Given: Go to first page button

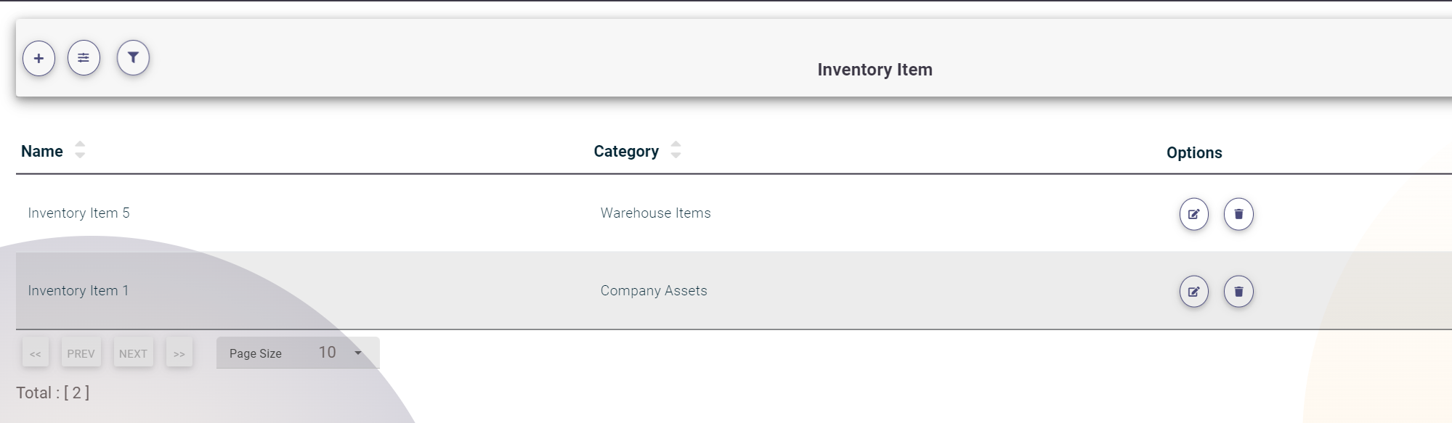Looking at the screenshot, I should 36,353.
